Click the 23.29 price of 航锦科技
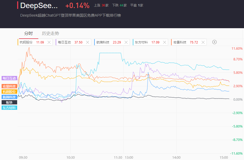The width and height of the screenshot is (244, 160). point(117,42)
